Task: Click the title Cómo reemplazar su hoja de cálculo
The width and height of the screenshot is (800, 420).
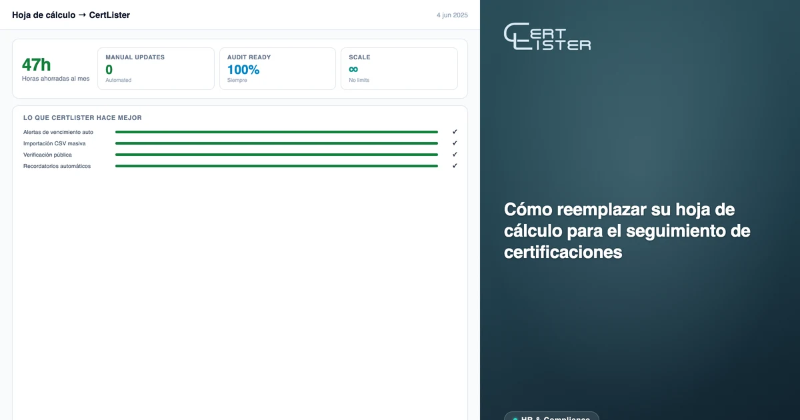Action: (627, 231)
